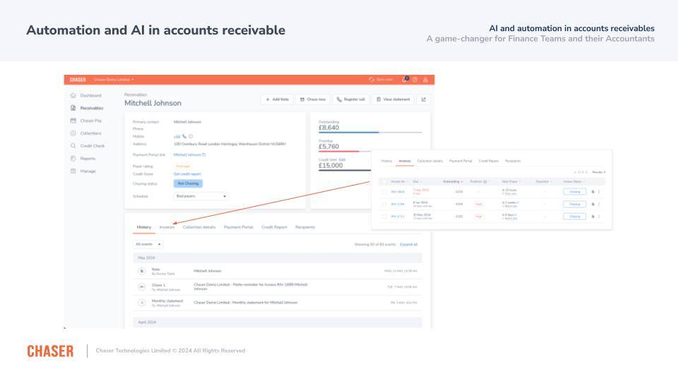Click the Chase 1 event icon

click(142, 287)
